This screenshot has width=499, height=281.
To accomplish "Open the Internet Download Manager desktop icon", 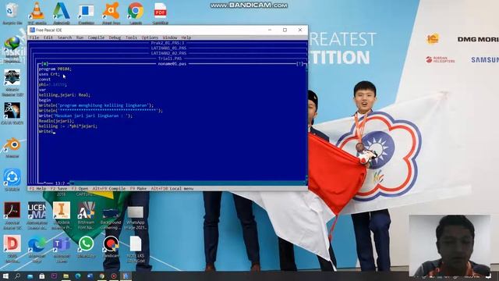I will point(12,49).
